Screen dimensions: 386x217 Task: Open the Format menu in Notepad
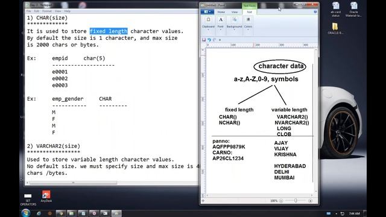coord(47,11)
